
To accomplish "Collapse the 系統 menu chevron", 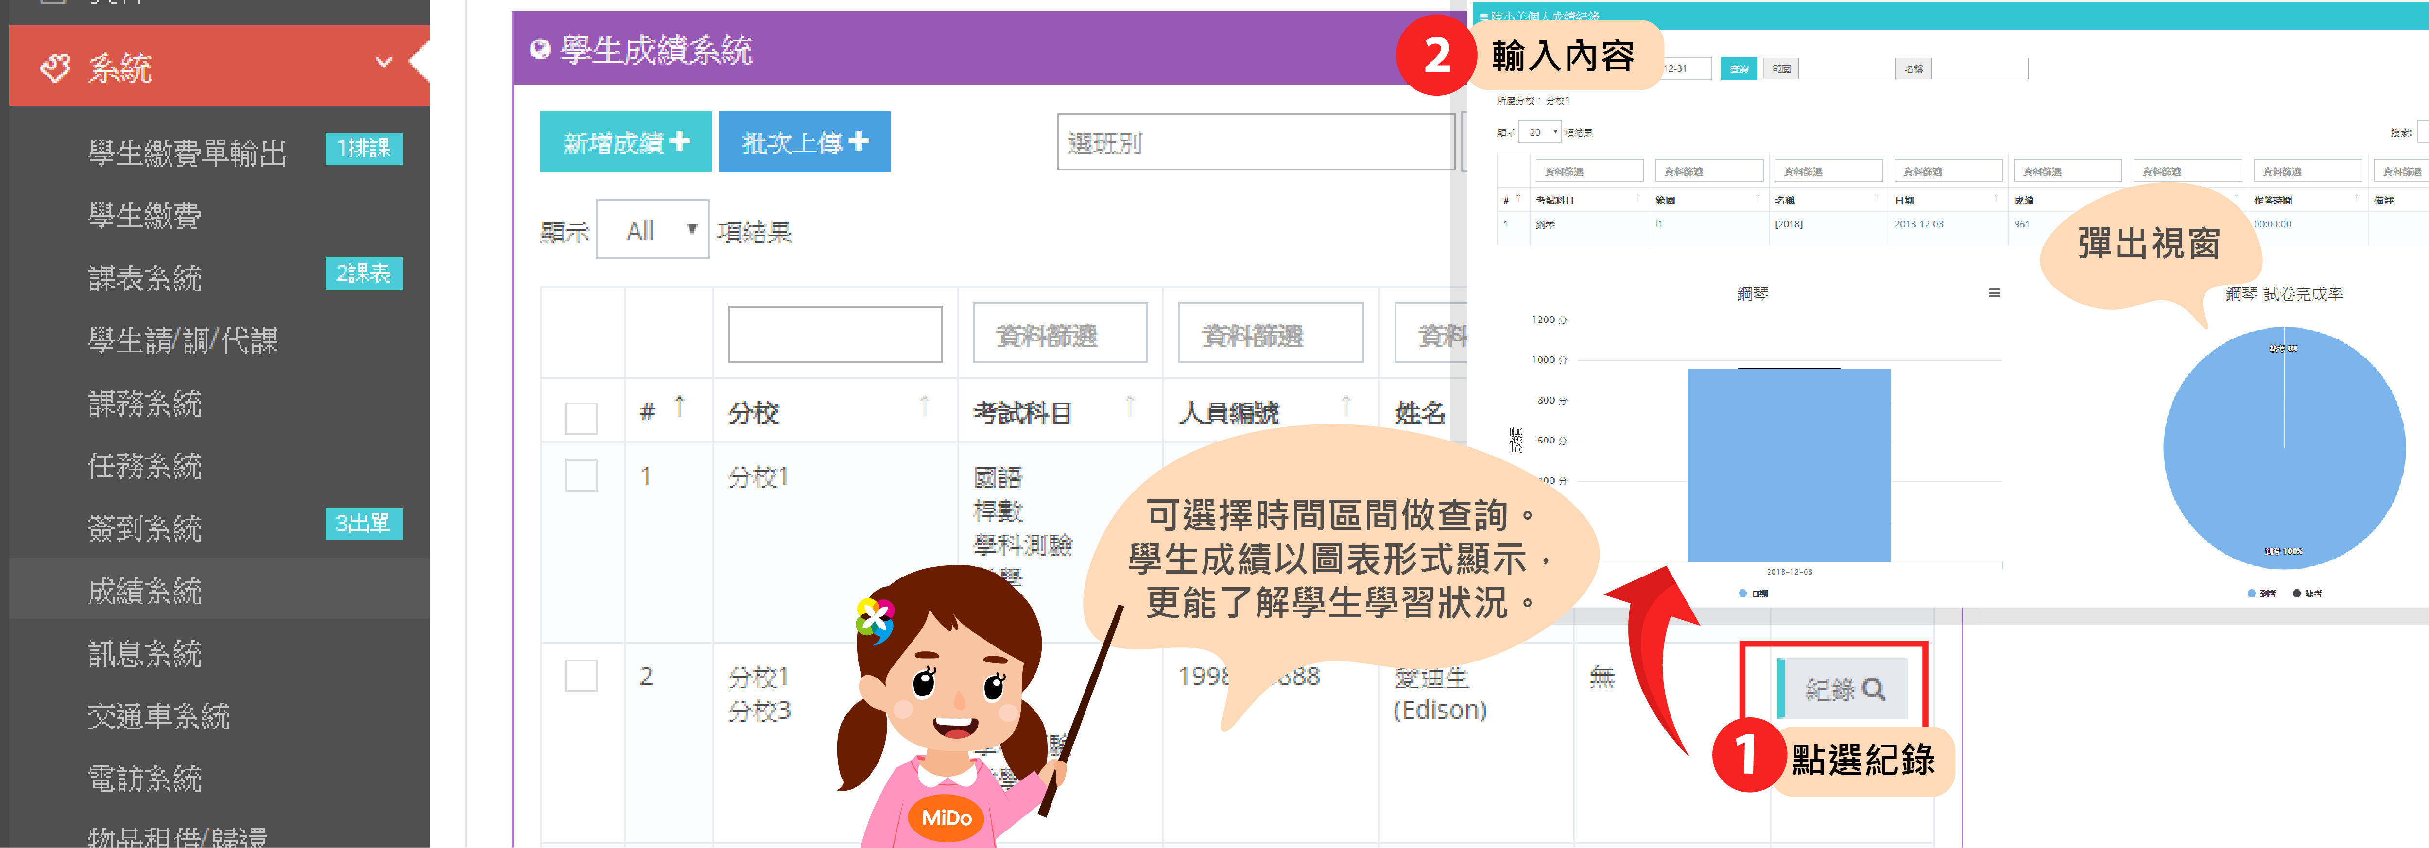I will pos(383,63).
